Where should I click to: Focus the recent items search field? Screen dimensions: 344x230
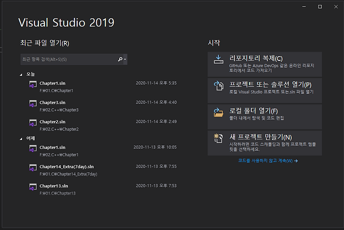click(74, 59)
